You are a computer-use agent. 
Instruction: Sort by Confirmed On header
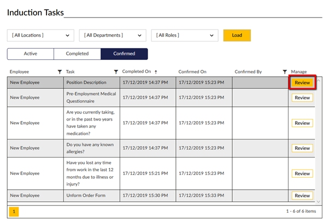click(x=192, y=72)
